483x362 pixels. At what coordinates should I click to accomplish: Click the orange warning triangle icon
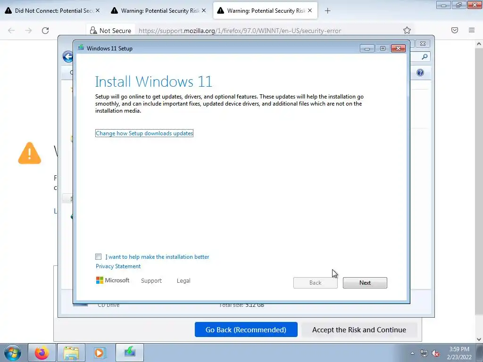[x=30, y=153]
